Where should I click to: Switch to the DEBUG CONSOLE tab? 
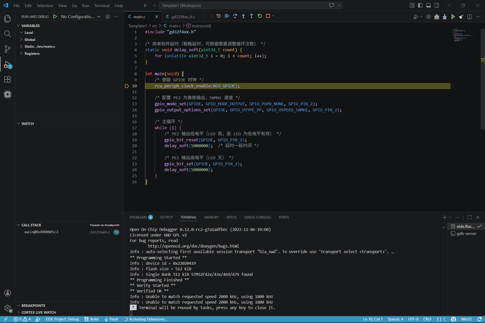pyautogui.click(x=257, y=217)
